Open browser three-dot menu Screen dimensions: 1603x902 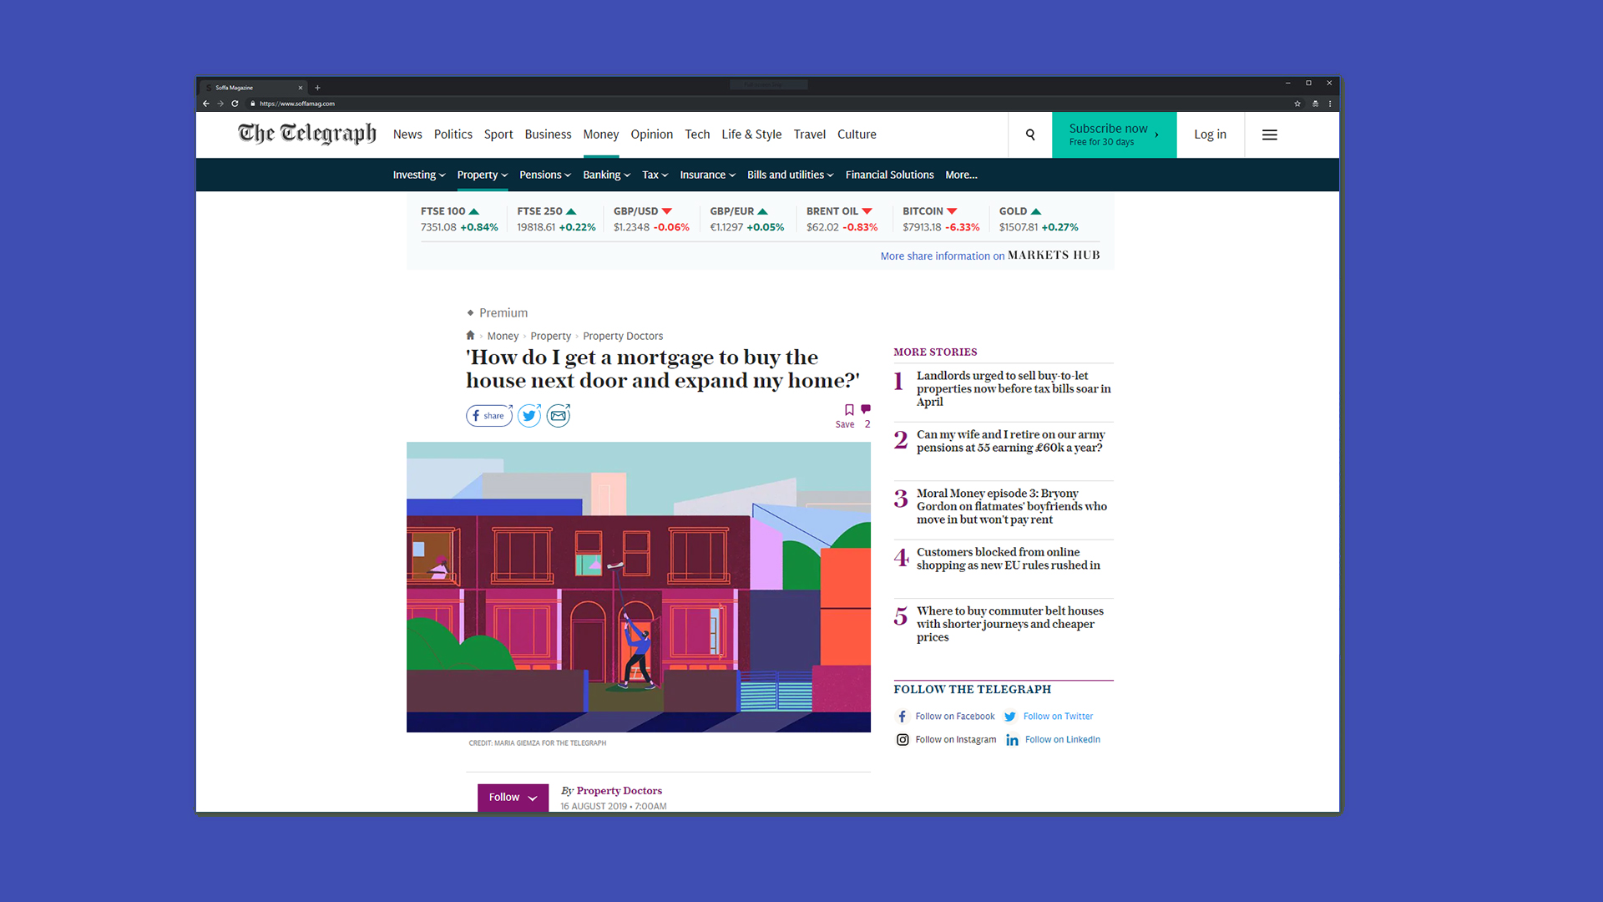tap(1330, 104)
